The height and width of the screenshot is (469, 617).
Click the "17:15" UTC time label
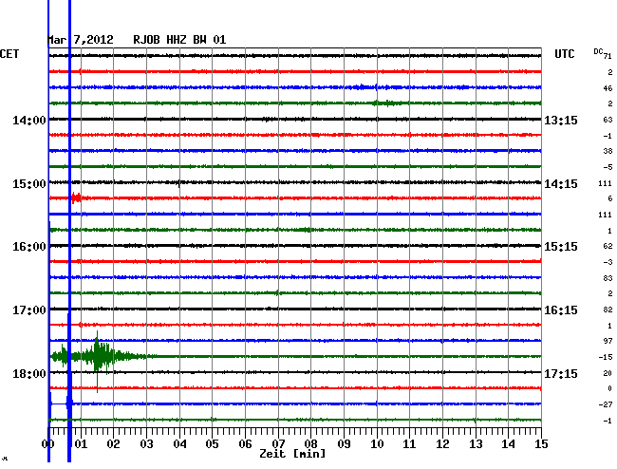tap(561, 374)
